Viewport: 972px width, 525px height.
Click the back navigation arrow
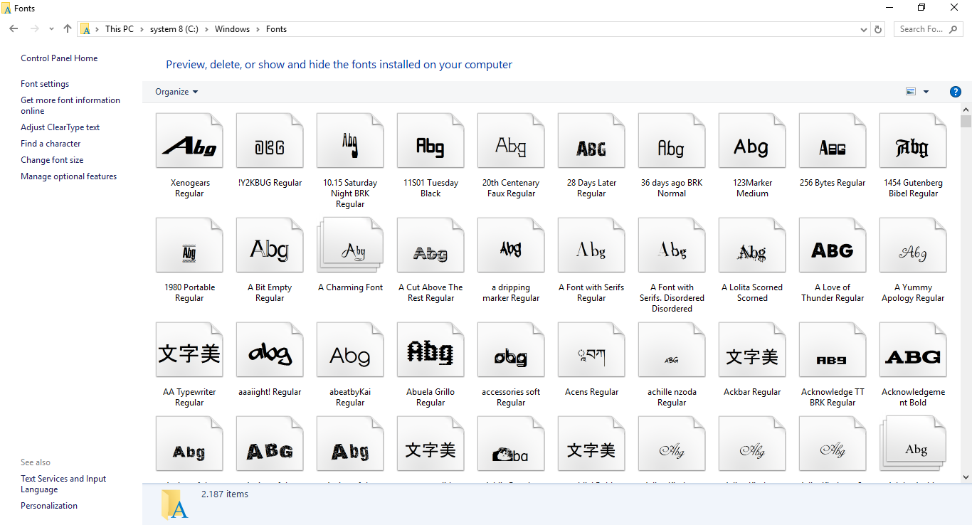[x=13, y=28]
